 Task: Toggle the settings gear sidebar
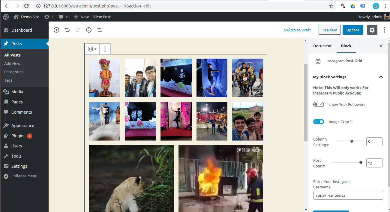click(x=372, y=30)
